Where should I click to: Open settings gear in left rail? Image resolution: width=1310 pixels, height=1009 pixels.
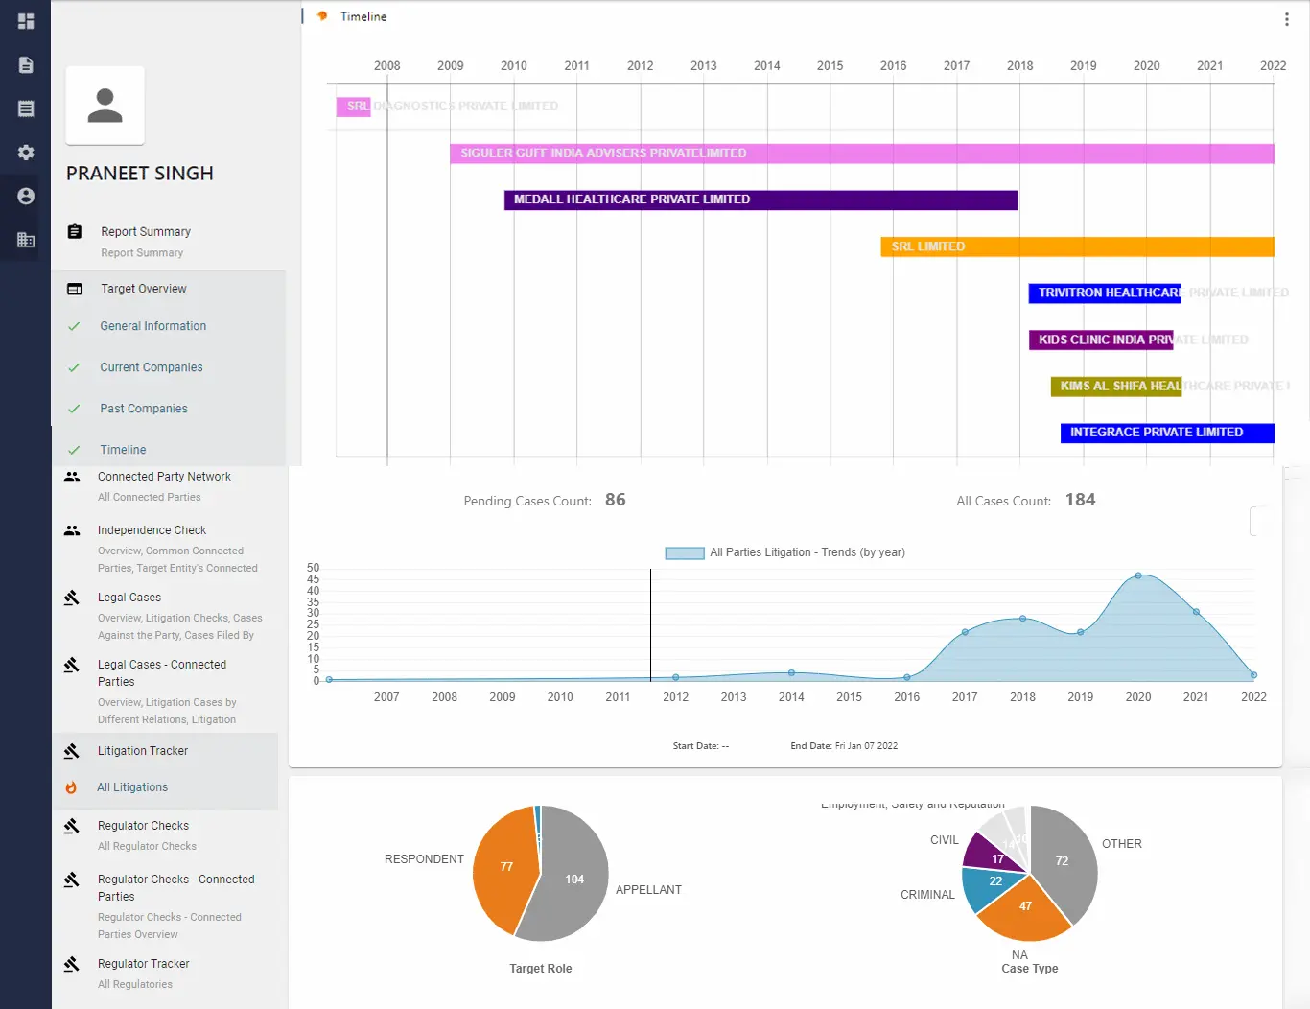click(x=26, y=153)
